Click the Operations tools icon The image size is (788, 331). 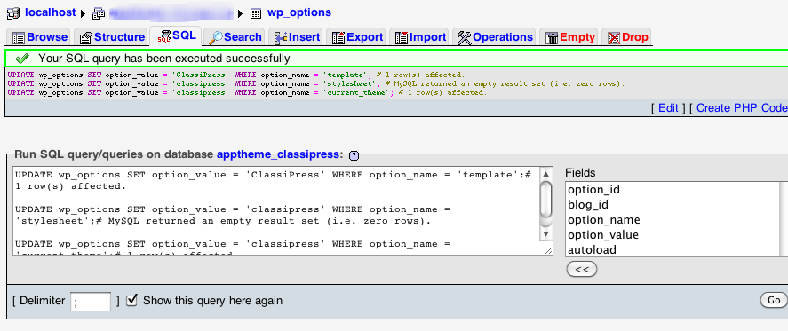[465, 37]
